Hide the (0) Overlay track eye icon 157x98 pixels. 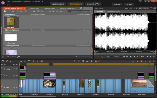pos(14,69)
